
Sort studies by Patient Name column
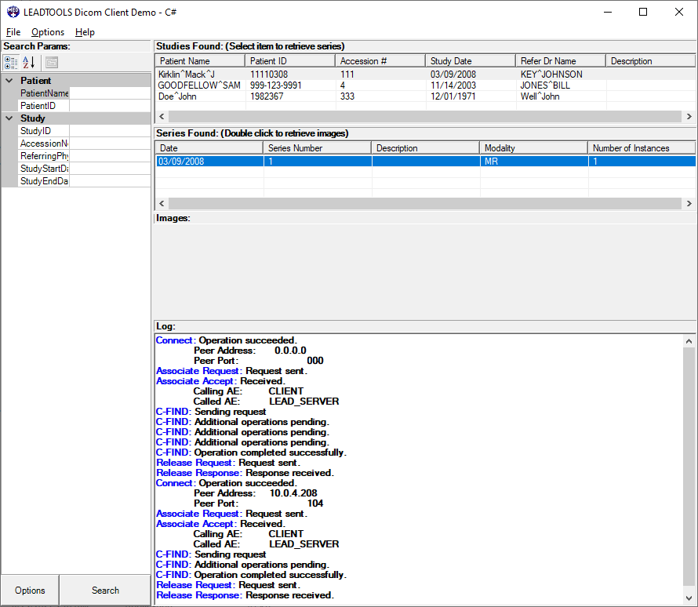(x=200, y=61)
